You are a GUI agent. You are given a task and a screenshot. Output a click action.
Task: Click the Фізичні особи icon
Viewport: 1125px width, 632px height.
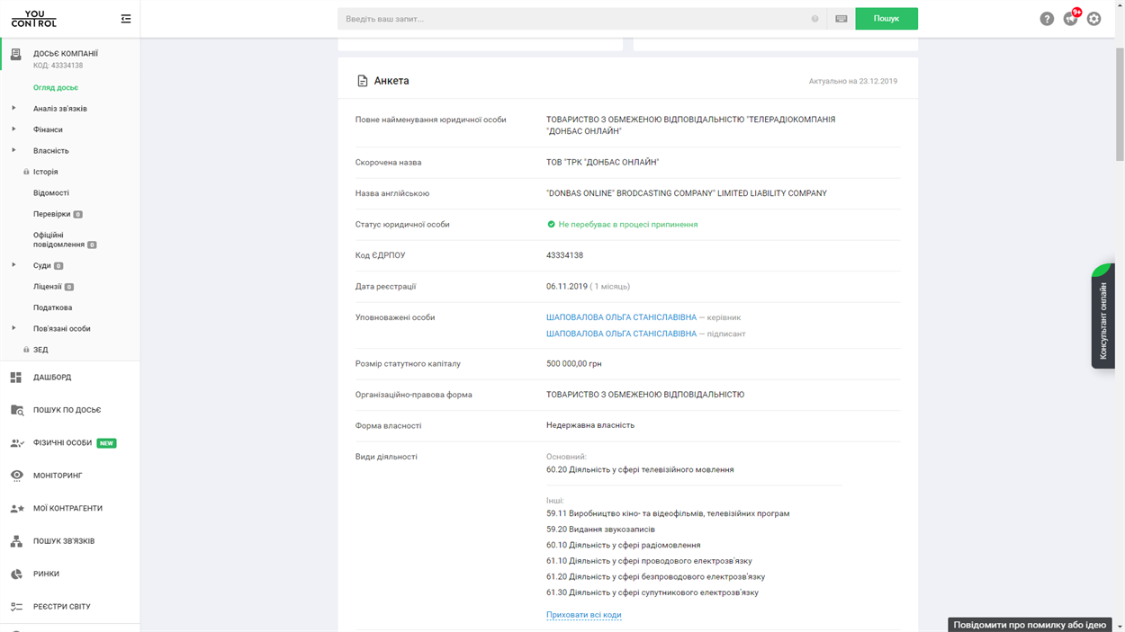pyautogui.click(x=16, y=443)
